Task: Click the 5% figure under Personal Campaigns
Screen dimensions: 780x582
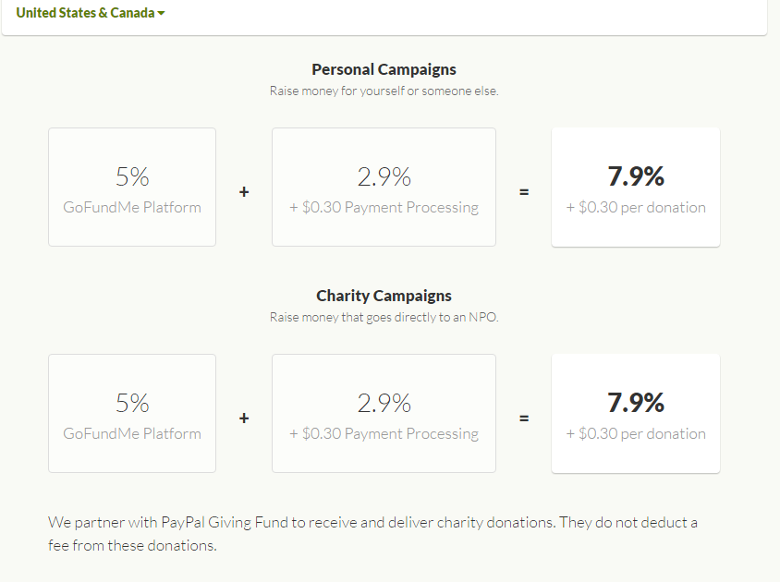Action: (x=132, y=176)
